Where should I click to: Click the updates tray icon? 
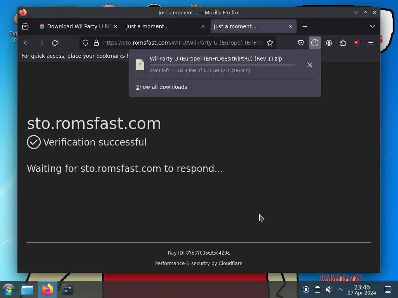click(x=306, y=289)
